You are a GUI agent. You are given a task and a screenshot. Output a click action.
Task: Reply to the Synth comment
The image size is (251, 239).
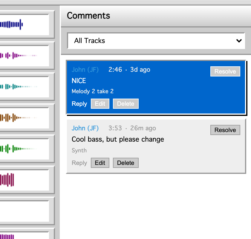click(x=79, y=163)
